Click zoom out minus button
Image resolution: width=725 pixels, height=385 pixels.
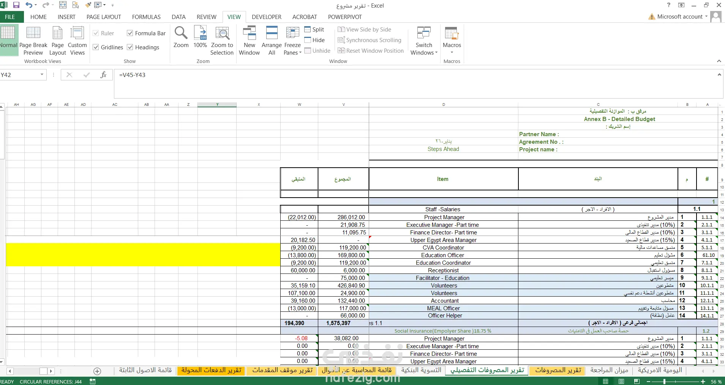(649, 382)
